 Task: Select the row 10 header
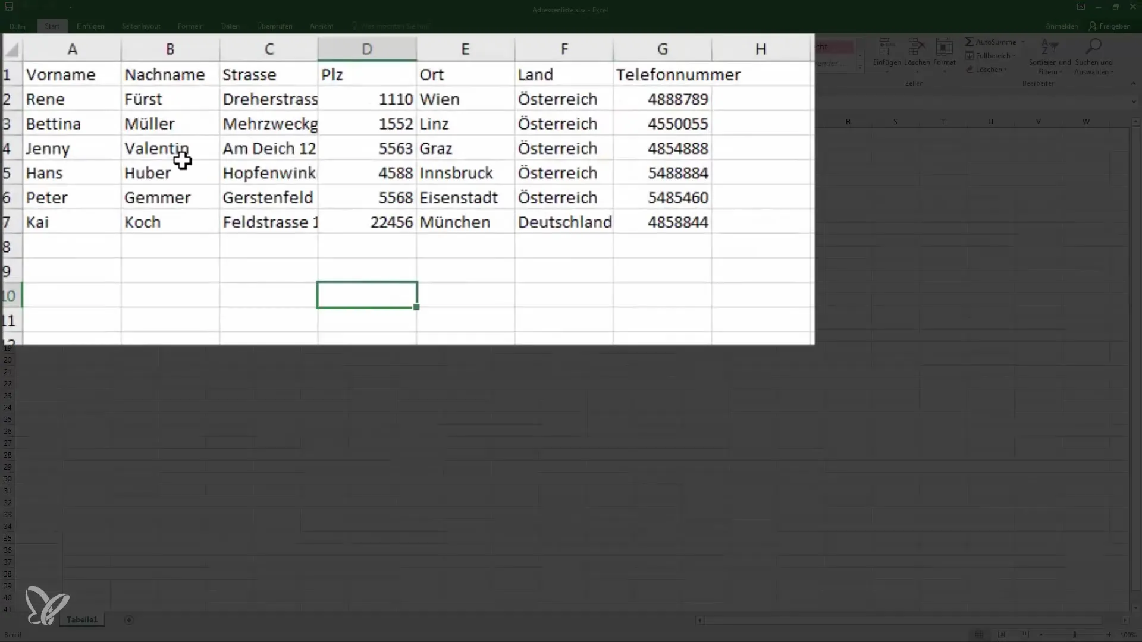[11, 295]
